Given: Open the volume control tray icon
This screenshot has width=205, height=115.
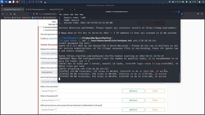Looking at the screenshot, I should click(183, 2).
